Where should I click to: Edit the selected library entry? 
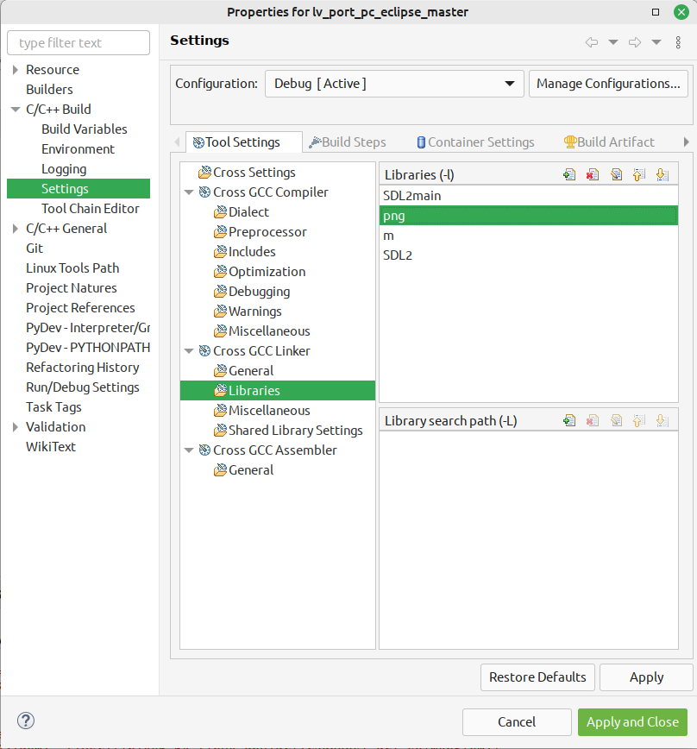[616, 173]
